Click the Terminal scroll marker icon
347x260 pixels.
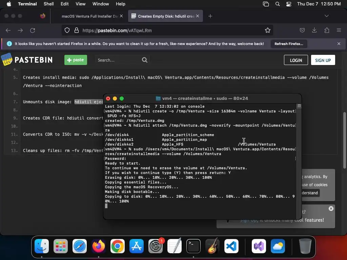(299, 106)
